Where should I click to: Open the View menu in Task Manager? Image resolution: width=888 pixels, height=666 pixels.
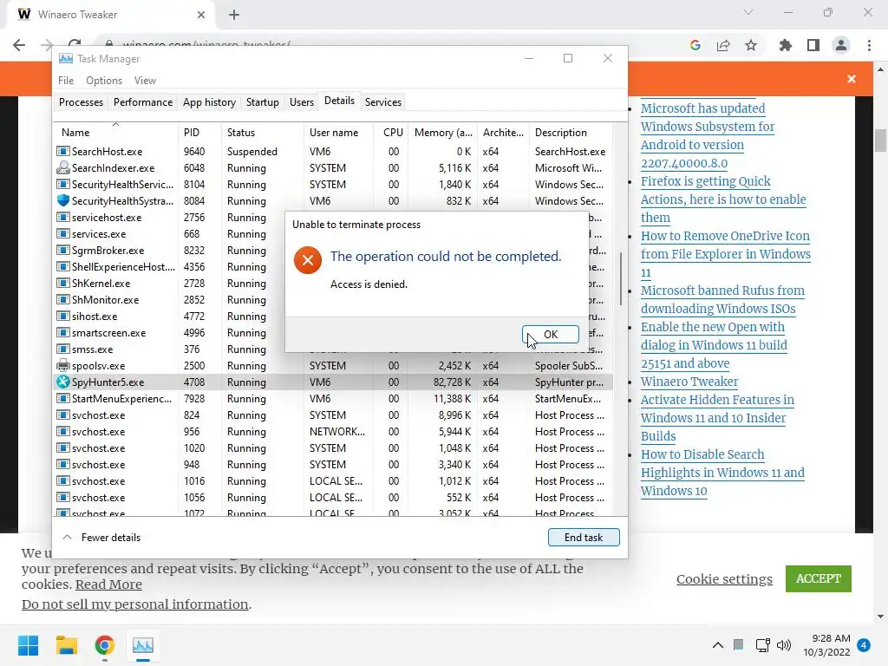[145, 81]
